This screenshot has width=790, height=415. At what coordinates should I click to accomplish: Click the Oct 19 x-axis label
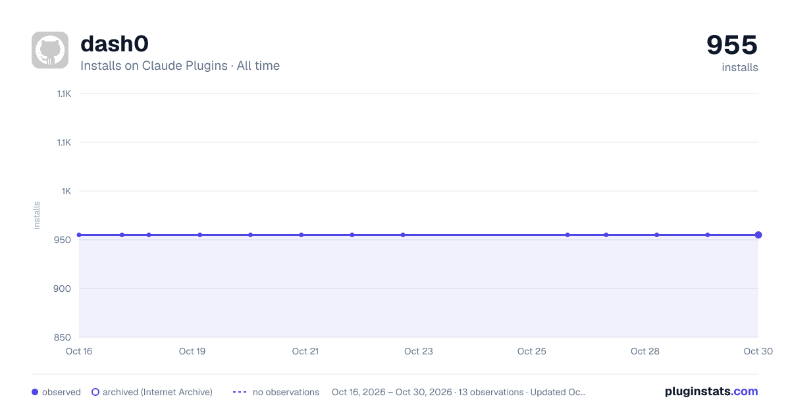click(x=192, y=351)
